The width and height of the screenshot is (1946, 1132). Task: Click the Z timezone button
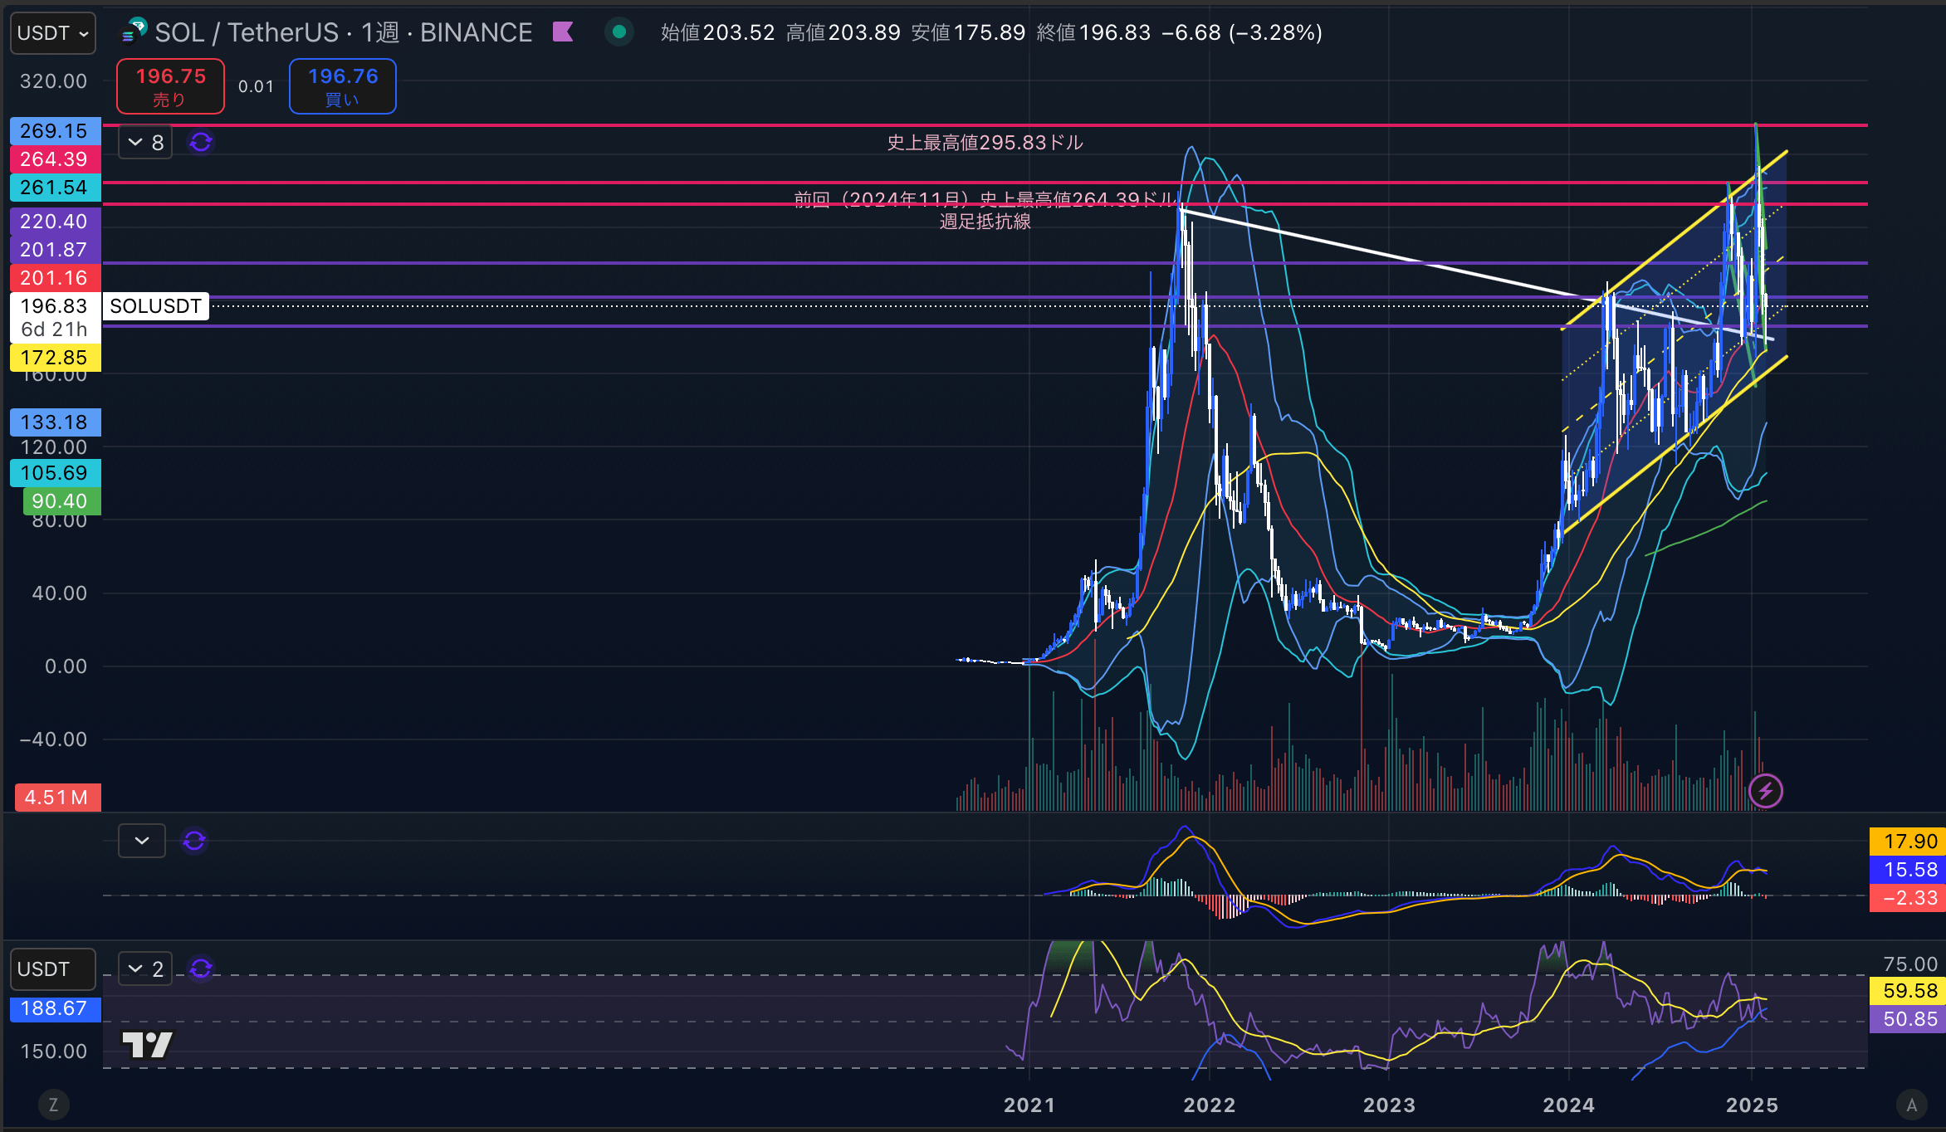pyautogui.click(x=53, y=1105)
